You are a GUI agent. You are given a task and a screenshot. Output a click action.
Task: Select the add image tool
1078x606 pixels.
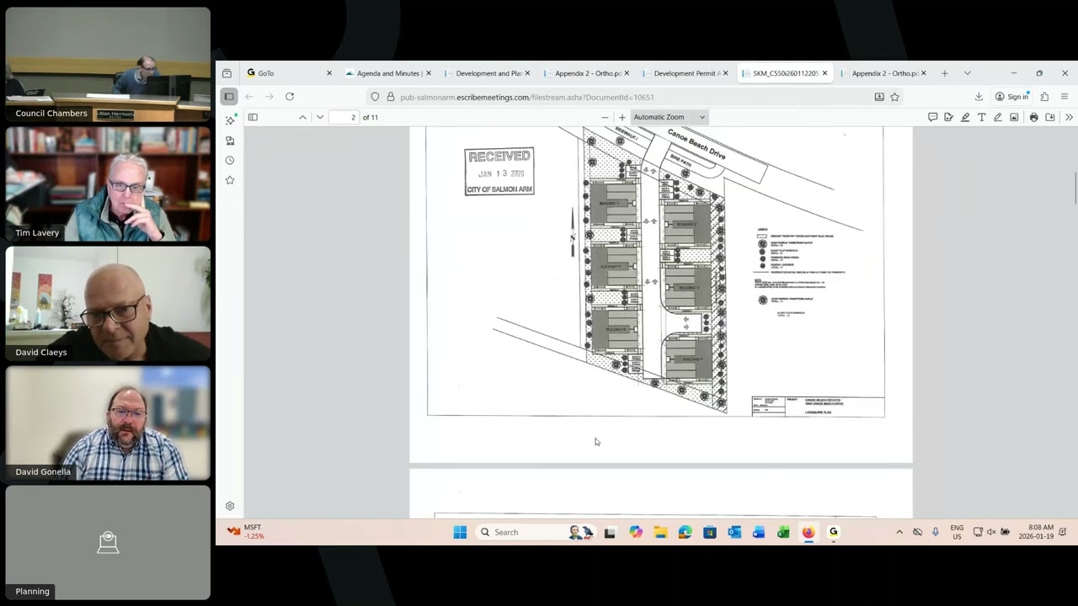click(x=1014, y=117)
